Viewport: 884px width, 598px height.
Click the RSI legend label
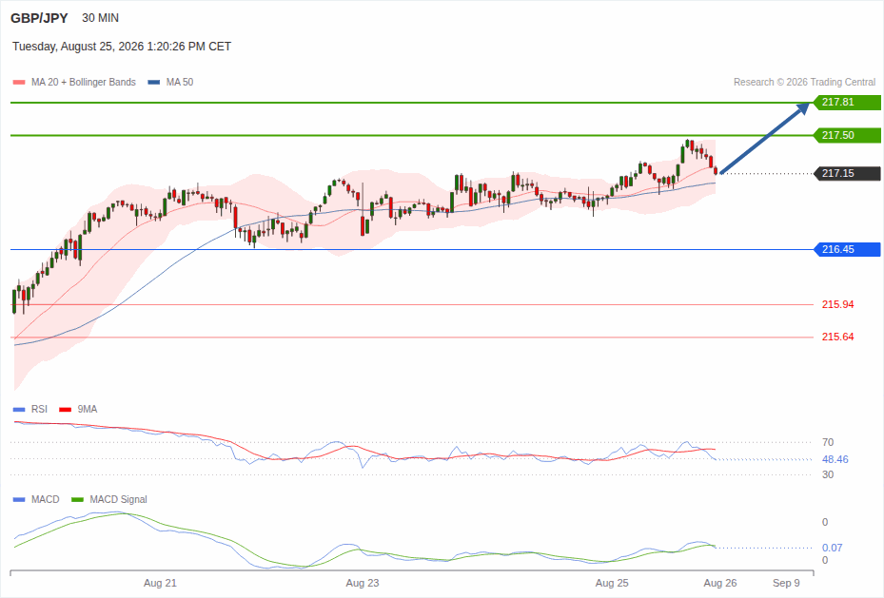pos(39,410)
